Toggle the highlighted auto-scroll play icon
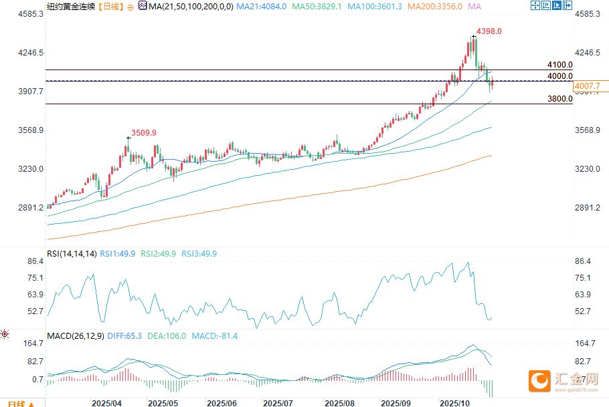The width and height of the screenshot is (609, 407). 557,5
